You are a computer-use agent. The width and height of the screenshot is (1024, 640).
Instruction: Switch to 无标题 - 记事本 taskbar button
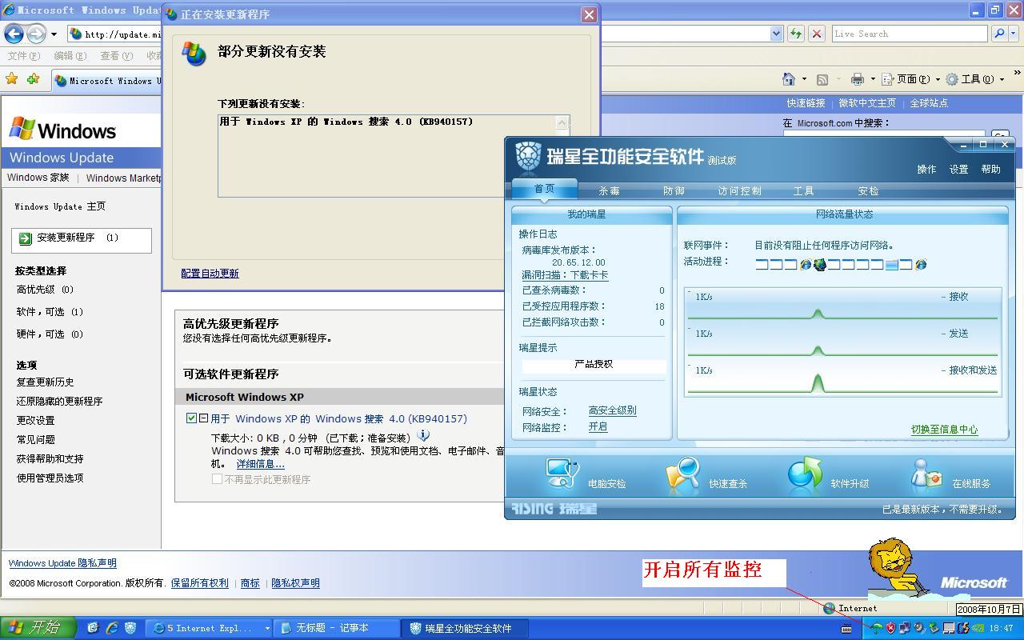(337, 628)
